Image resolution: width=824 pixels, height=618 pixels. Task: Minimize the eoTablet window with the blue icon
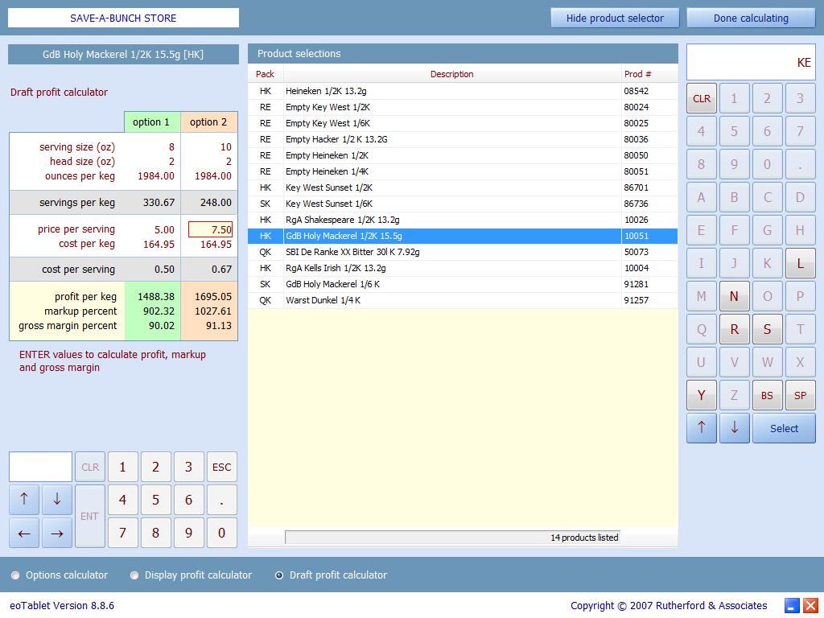792,606
